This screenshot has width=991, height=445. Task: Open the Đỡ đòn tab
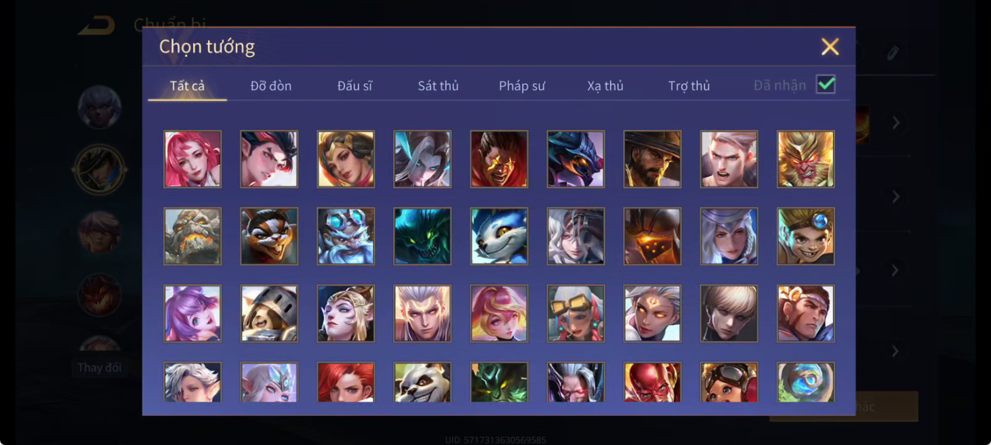pos(271,86)
